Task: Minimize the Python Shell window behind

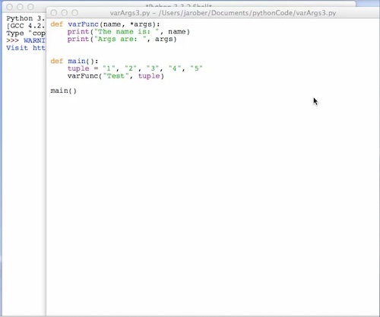Action: click(x=20, y=7)
